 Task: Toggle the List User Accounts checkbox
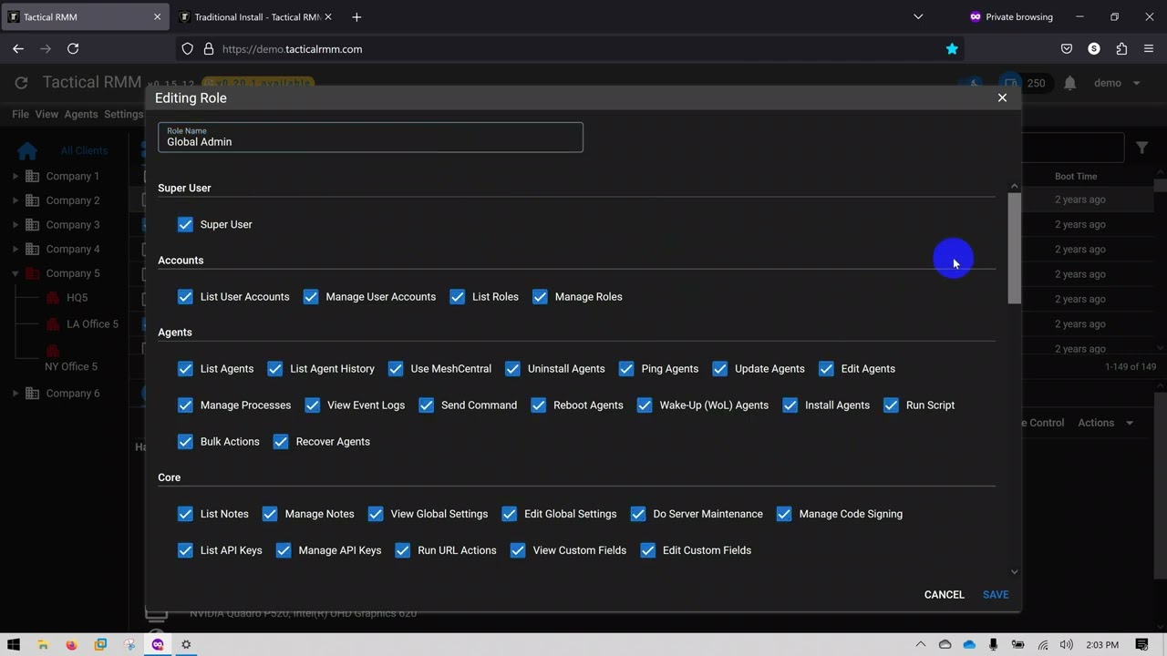[185, 297]
